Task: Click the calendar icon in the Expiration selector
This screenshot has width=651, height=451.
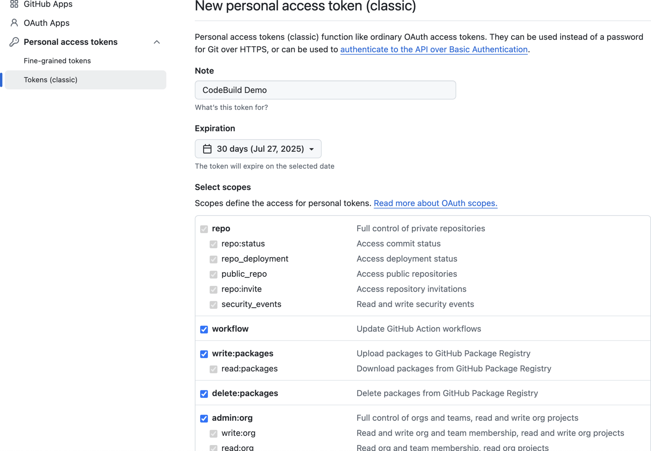Action: pyautogui.click(x=207, y=149)
